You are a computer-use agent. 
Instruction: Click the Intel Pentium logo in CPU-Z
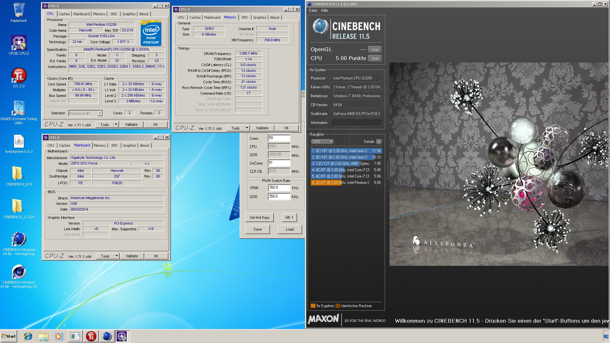151,33
